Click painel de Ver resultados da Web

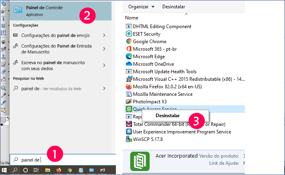(x=51, y=89)
